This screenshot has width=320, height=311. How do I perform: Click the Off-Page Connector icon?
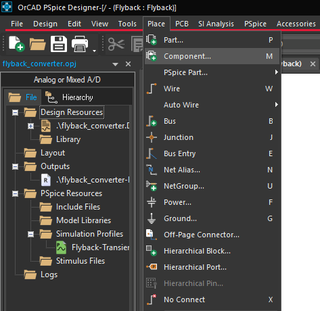click(152, 235)
